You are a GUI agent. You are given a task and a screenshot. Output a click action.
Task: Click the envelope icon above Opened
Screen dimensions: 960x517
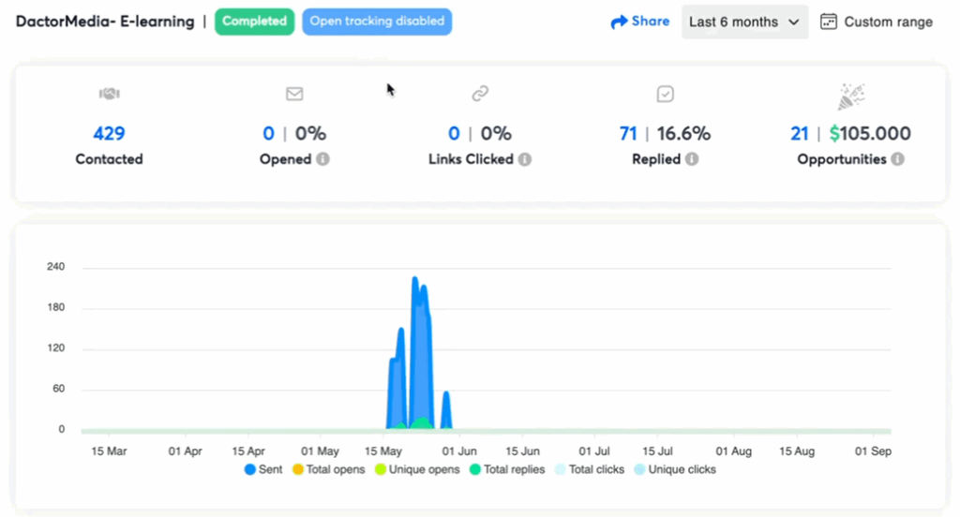[x=294, y=94]
